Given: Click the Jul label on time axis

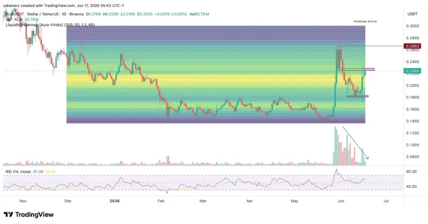Looking at the screenshot, I should click(386, 201).
